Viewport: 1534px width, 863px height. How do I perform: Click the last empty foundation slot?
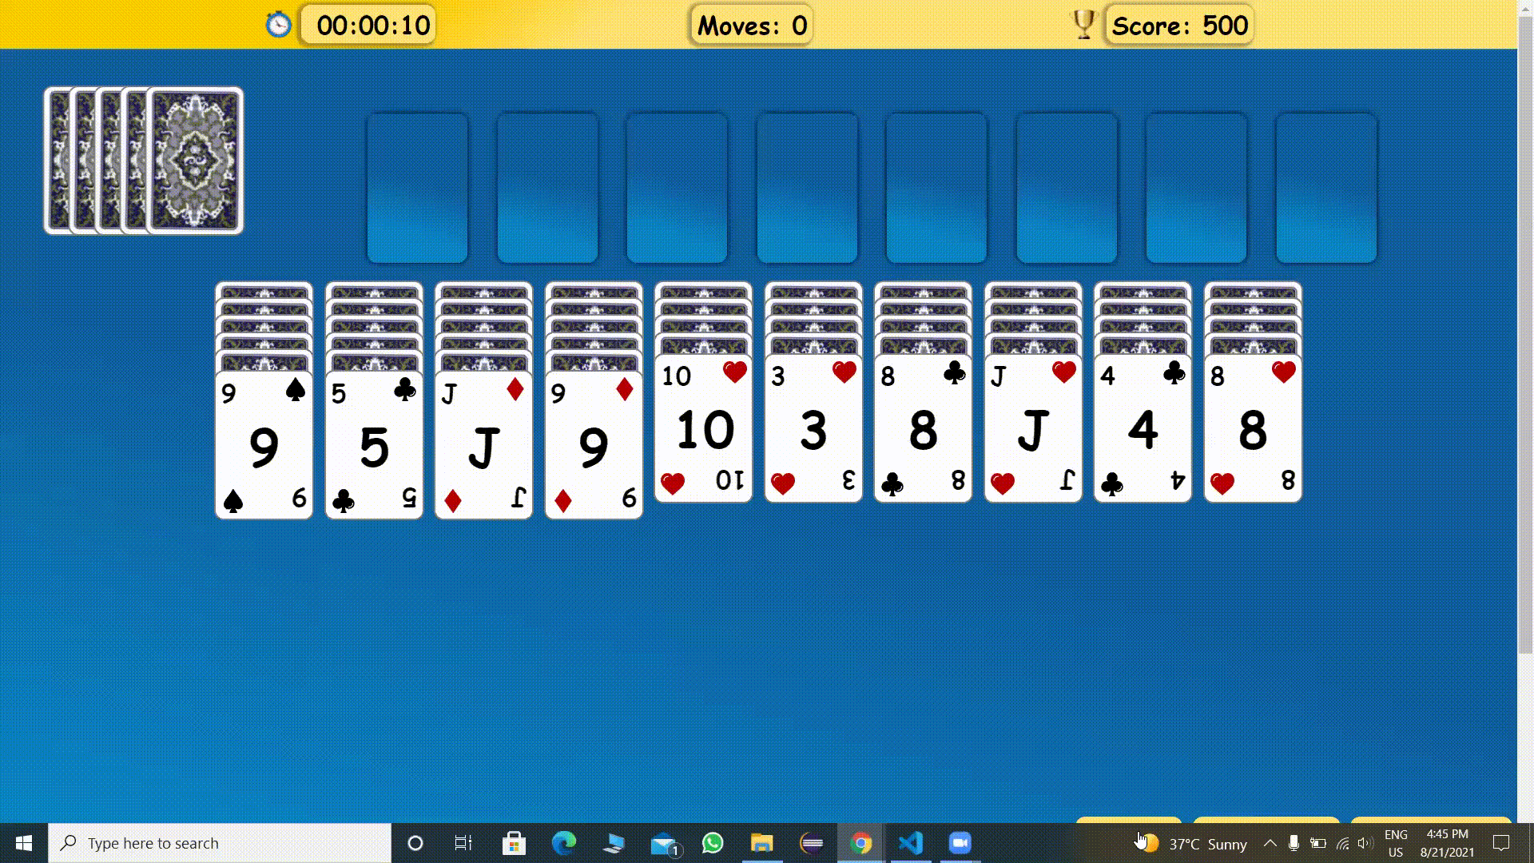click(x=1326, y=189)
